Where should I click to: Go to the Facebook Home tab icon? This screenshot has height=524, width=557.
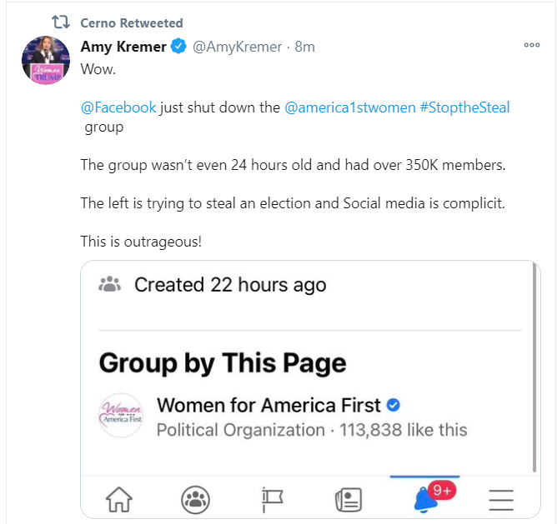click(x=120, y=499)
